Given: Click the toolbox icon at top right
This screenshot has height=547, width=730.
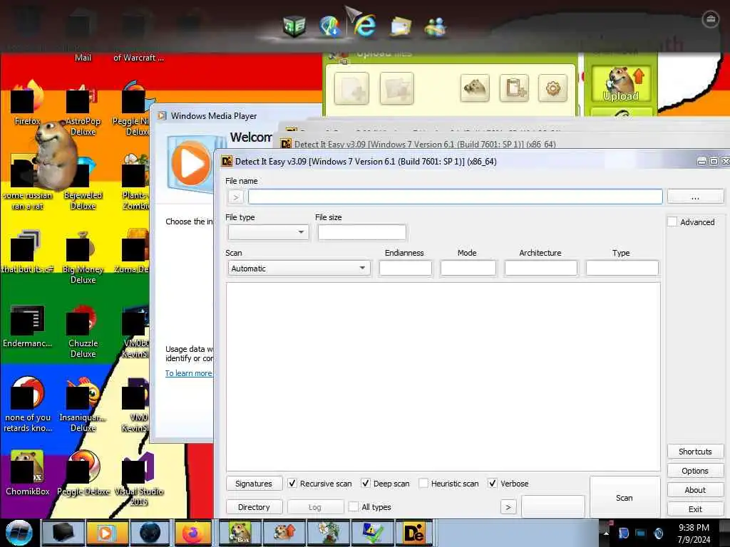Looking at the screenshot, I should [x=711, y=19].
